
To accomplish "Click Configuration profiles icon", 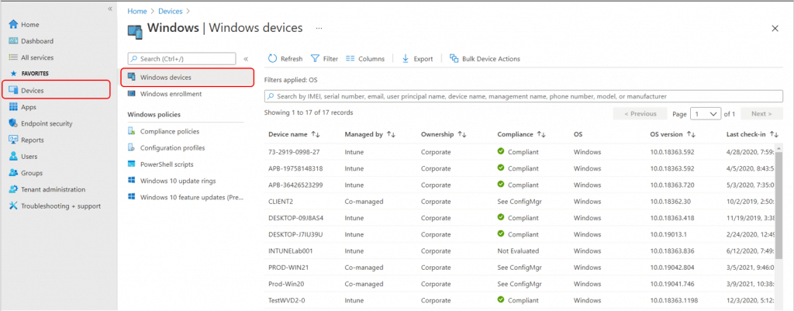I will 131,148.
